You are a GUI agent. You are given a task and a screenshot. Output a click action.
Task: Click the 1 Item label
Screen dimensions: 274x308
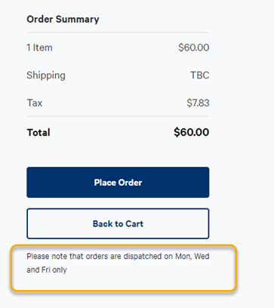[x=39, y=48]
